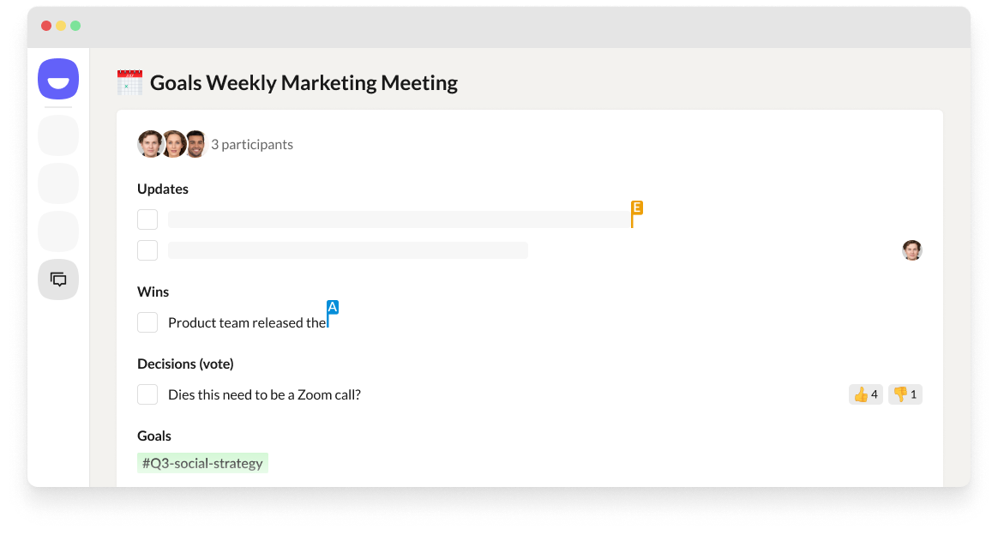Check the Zoom call decision checkbox
This screenshot has height=535, width=998.
click(x=147, y=394)
